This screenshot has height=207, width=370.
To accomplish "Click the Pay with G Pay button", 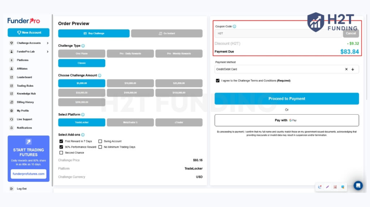I will click(287, 120).
